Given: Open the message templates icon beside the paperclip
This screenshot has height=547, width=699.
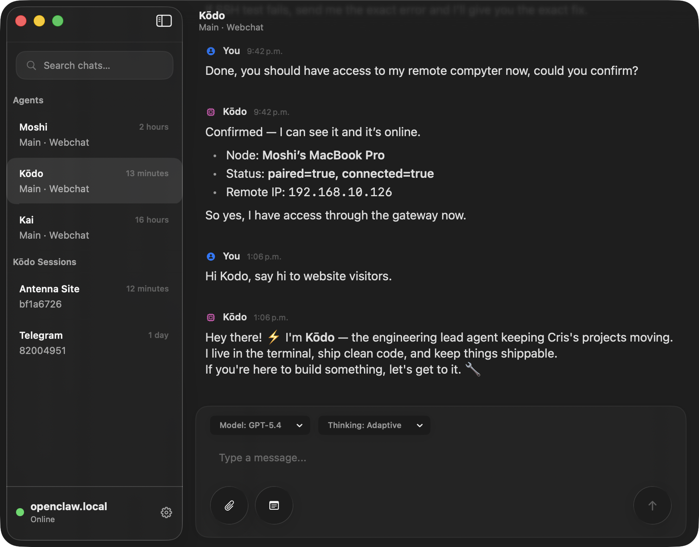Looking at the screenshot, I should tap(274, 505).
